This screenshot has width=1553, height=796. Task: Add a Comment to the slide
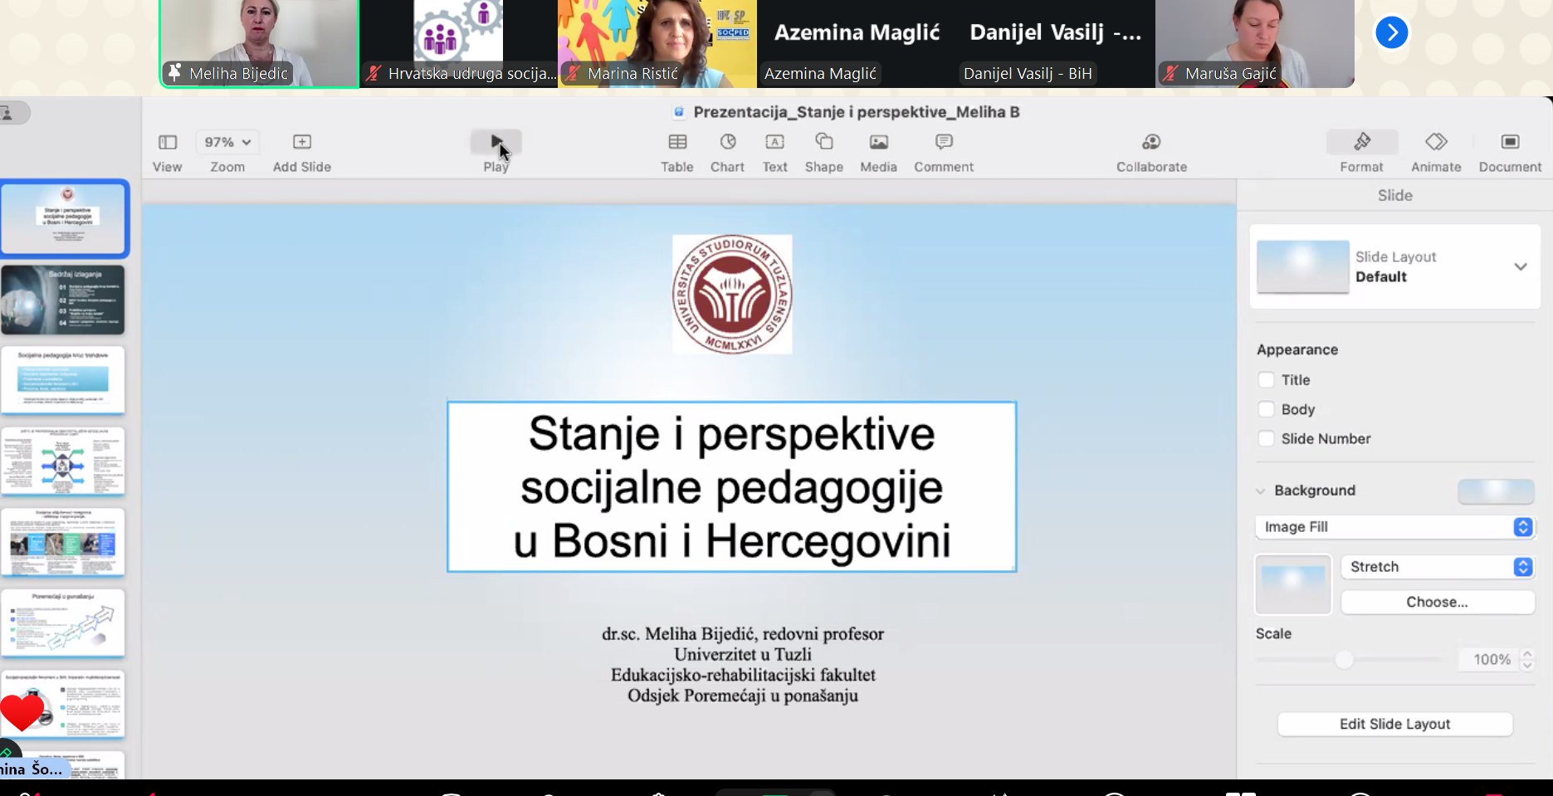click(944, 143)
